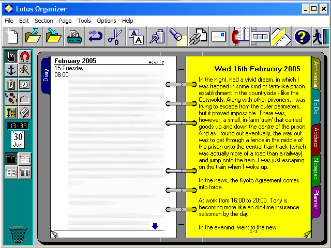Switch to the bottom-left red-arrow list view
This screenshot has height=248, width=331.
[x=11, y=173]
